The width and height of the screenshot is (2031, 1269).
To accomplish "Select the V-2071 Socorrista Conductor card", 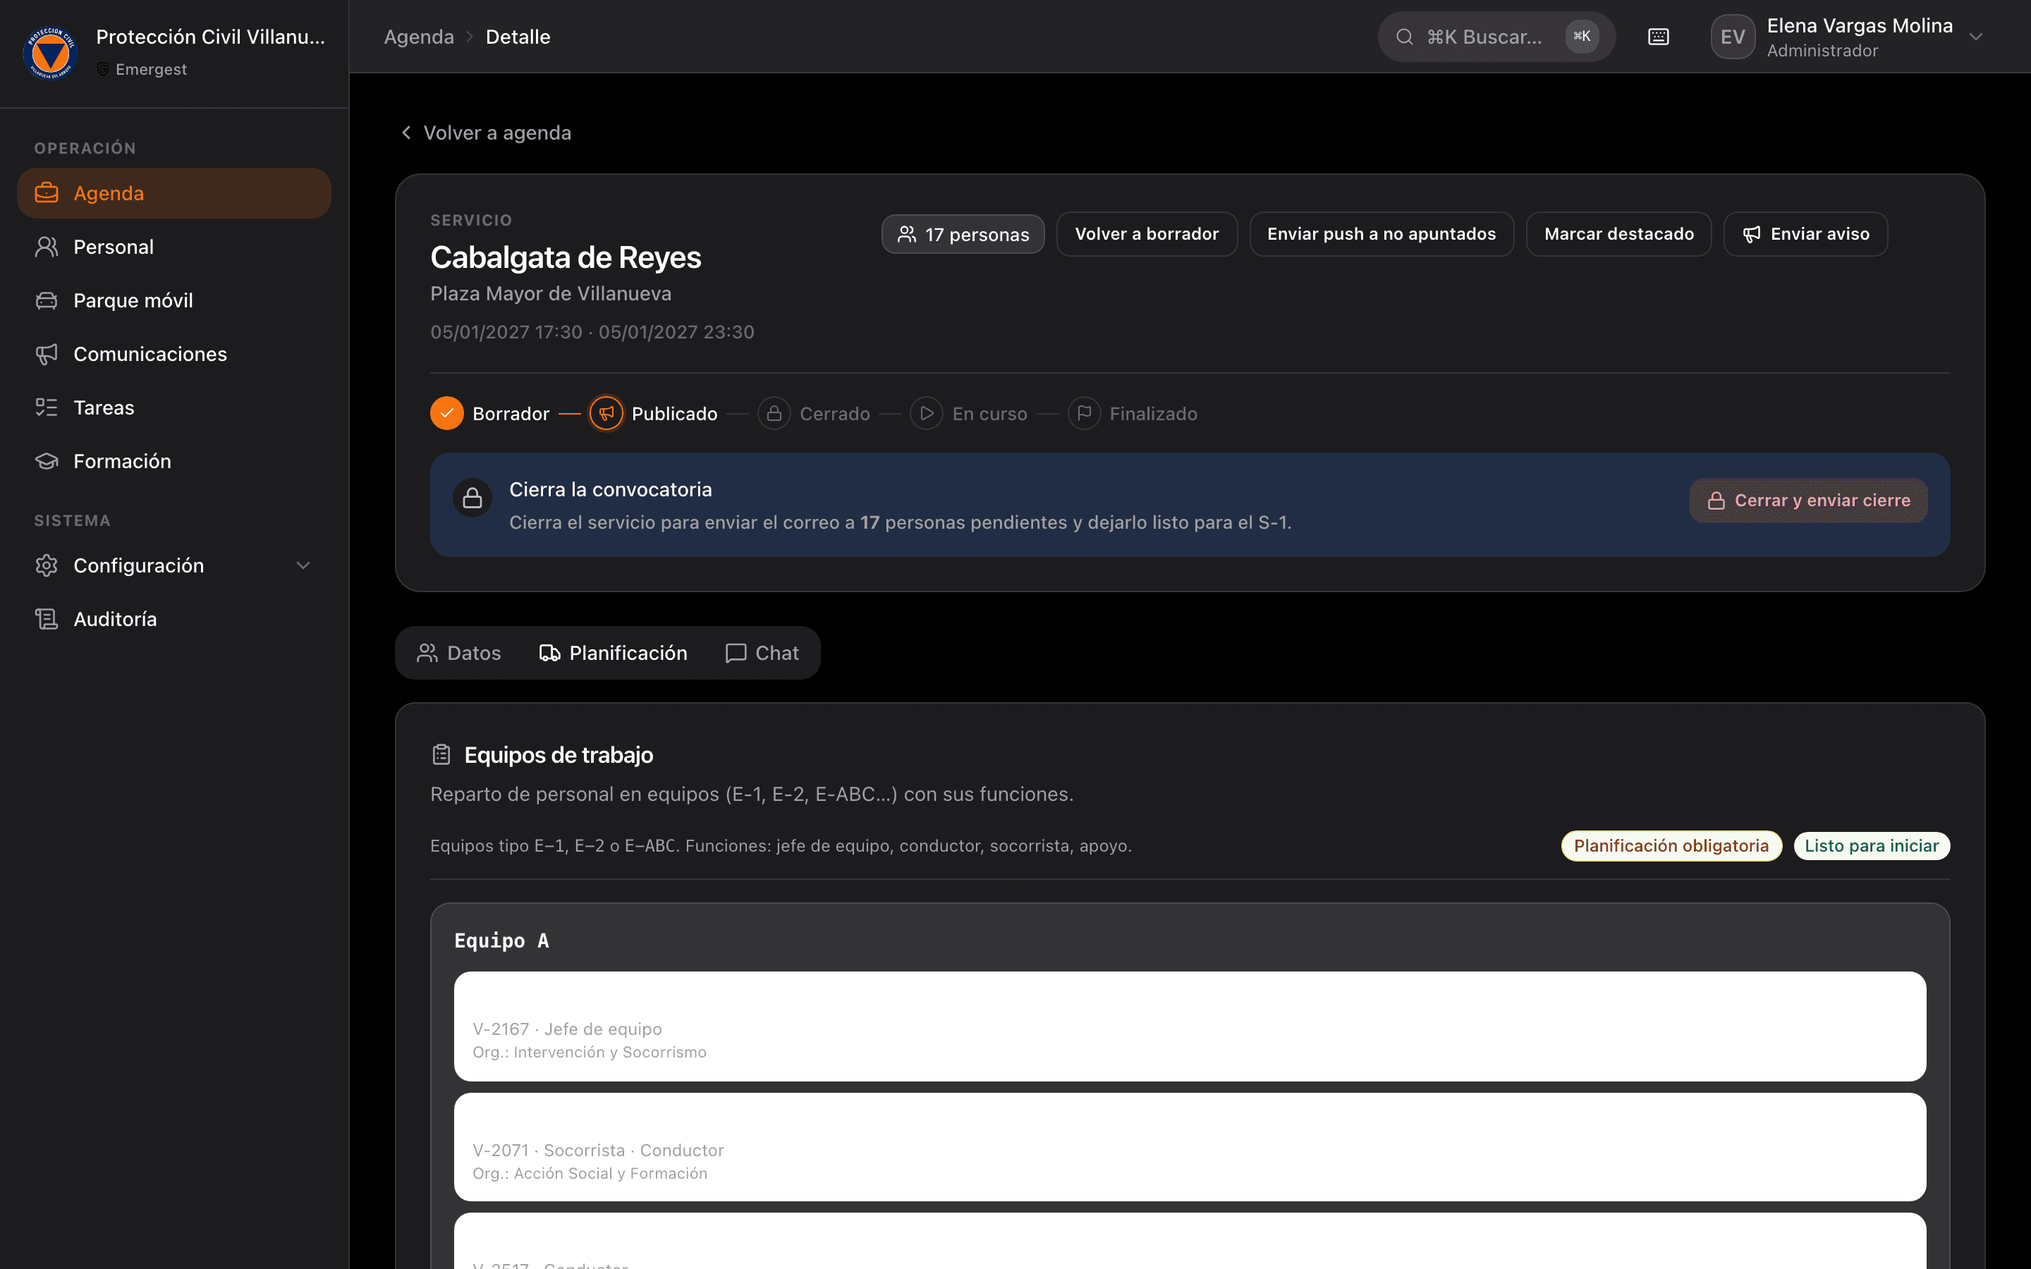I will (1189, 1146).
